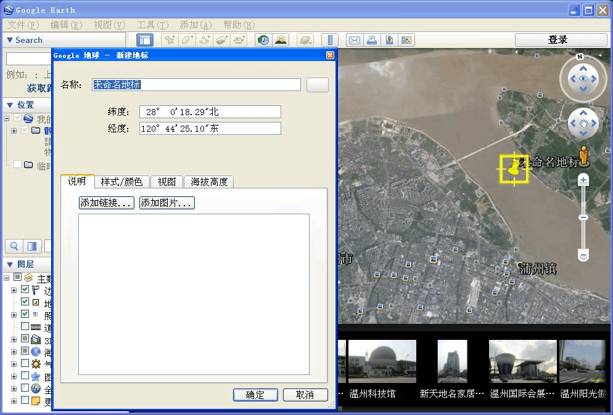Collapse the Search panel triangle

(x=10, y=40)
